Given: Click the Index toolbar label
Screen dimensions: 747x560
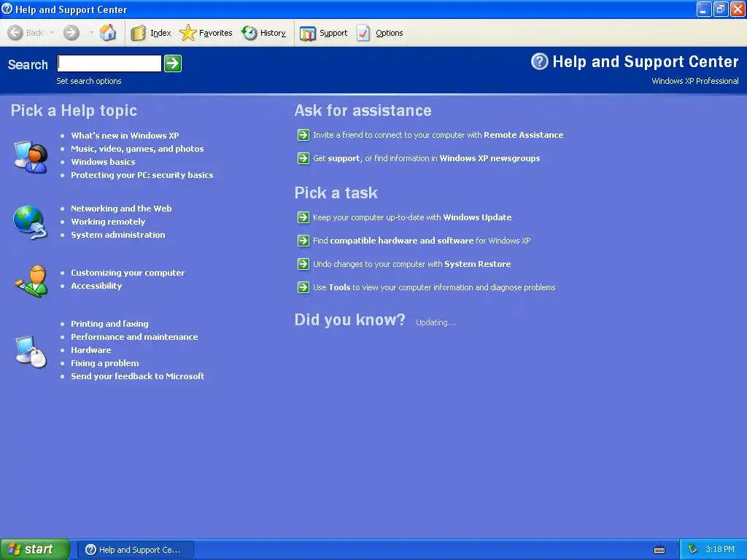Looking at the screenshot, I should pyautogui.click(x=160, y=33).
